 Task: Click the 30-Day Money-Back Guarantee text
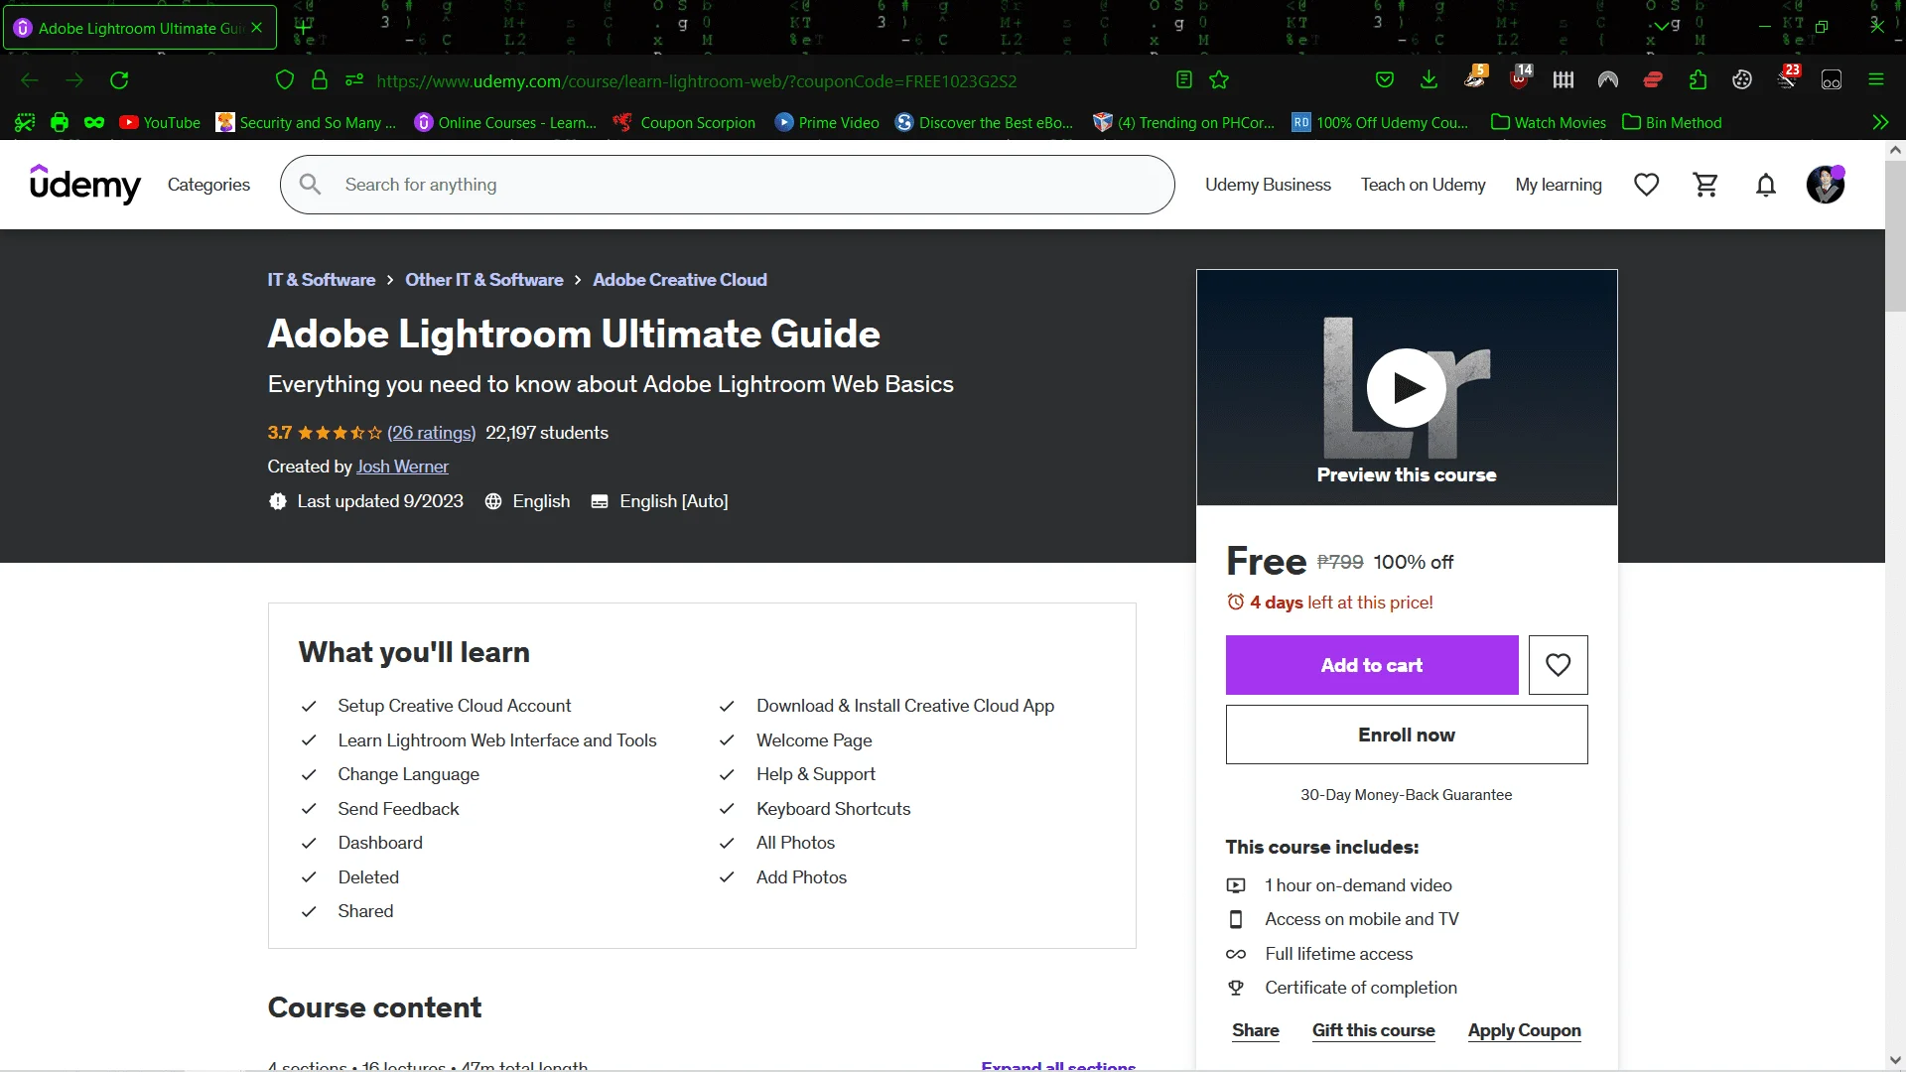[1406, 795]
